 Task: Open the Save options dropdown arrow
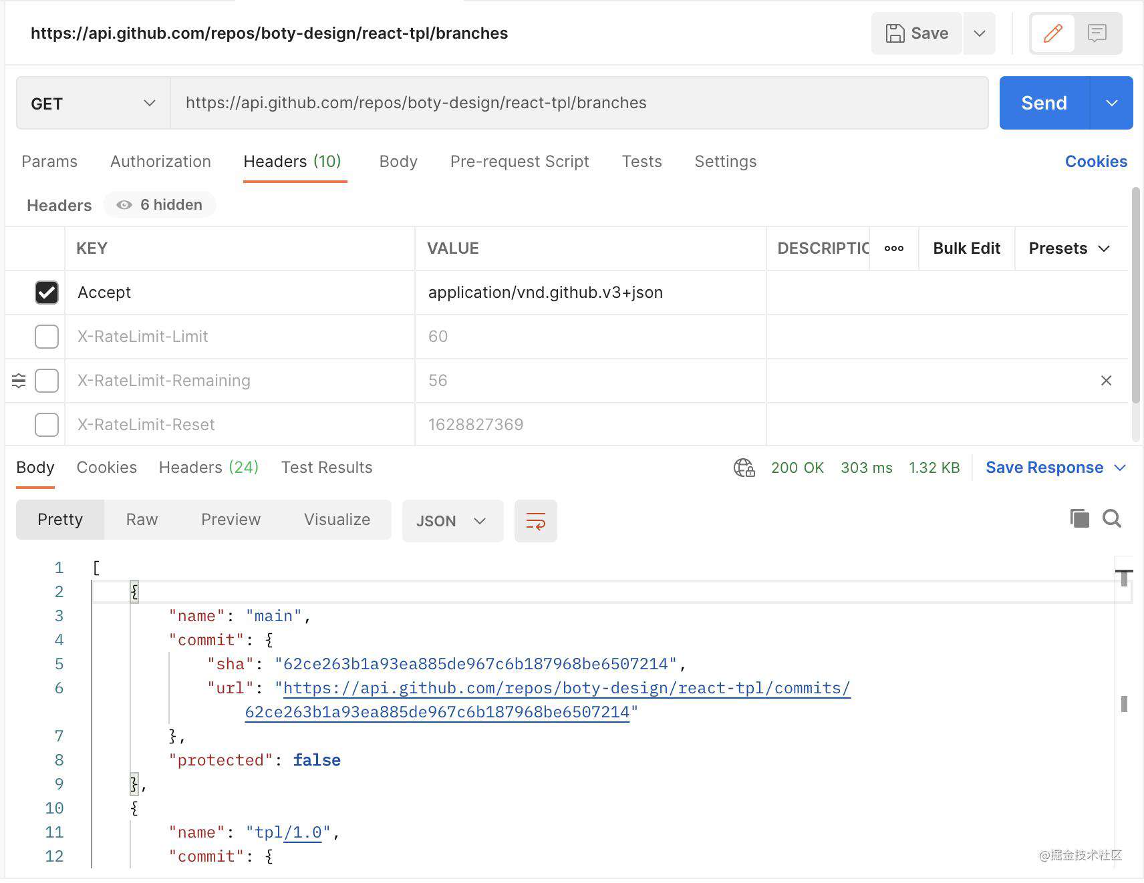[980, 33]
